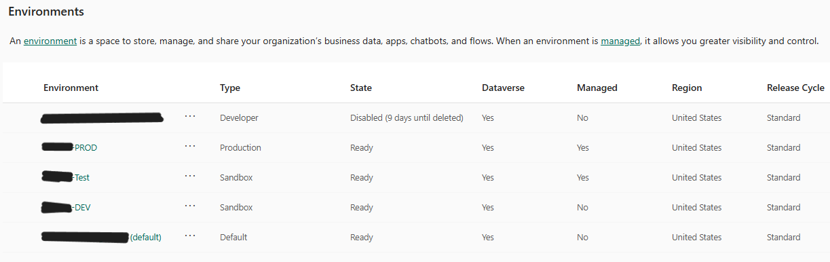
Task: Sort by the Region column header
Action: click(x=687, y=88)
